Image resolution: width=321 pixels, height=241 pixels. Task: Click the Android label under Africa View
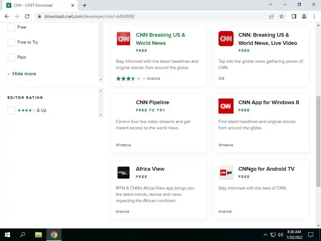point(123,212)
